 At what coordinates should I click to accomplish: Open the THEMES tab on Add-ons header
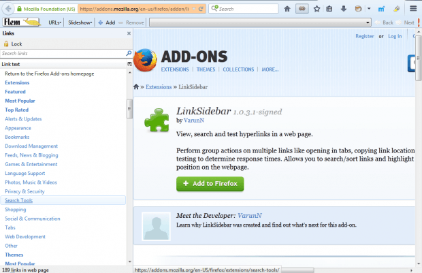tap(206, 69)
